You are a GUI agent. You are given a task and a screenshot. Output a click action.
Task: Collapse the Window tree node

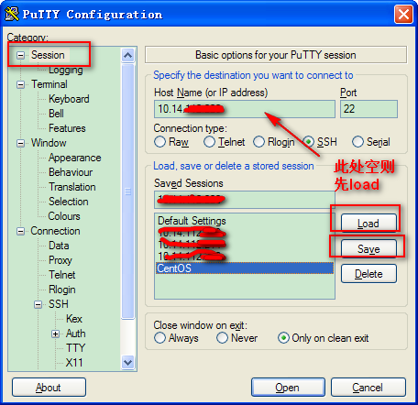pyautogui.click(x=20, y=143)
